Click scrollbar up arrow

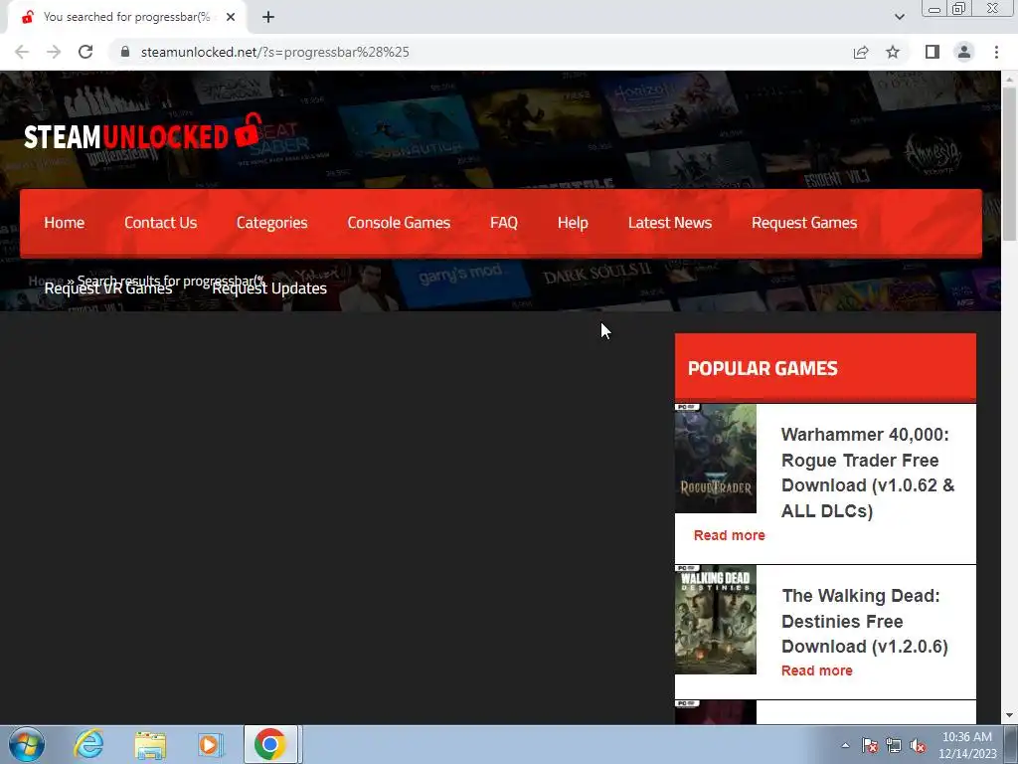[x=1009, y=79]
